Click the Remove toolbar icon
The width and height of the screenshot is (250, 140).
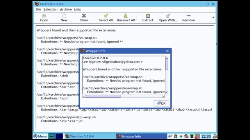189,17
